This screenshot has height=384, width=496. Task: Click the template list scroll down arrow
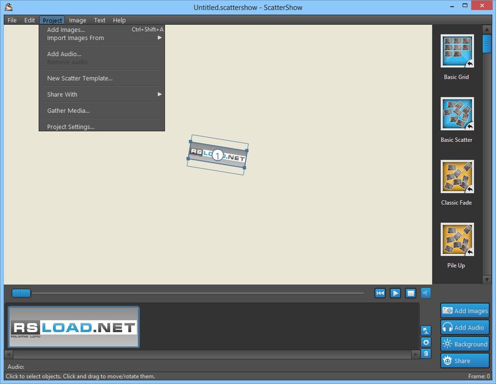pyautogui.click(x=487, y=279)
